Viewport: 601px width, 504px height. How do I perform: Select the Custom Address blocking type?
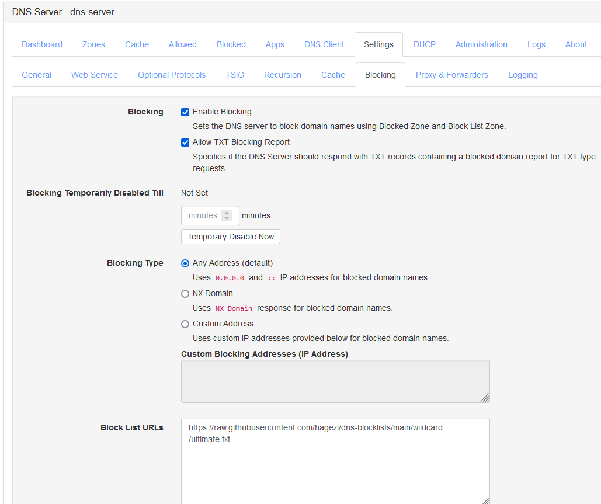[x=185, y=324]
